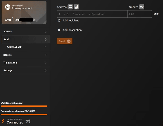This screenshot has height=126, width=163.
Task: Click chevron on the Transactions row
Action: coord(46,63)
